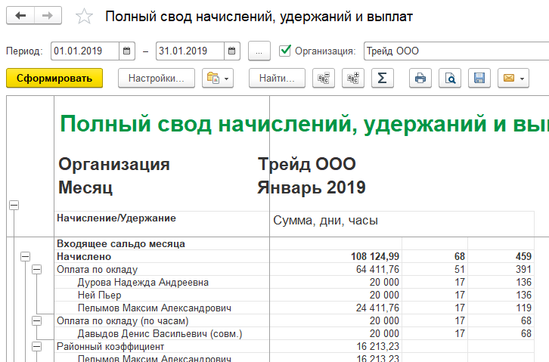Screen dimensions: 549x362
Task: Expand all groups icon
Action: click(x=353, y=78)
